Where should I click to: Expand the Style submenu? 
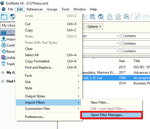pyautogui.click(x=49, y=88)
